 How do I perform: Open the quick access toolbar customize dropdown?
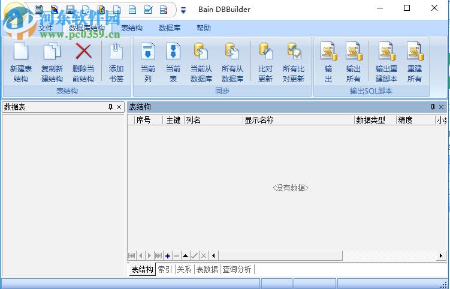click(x=183, y=10)
